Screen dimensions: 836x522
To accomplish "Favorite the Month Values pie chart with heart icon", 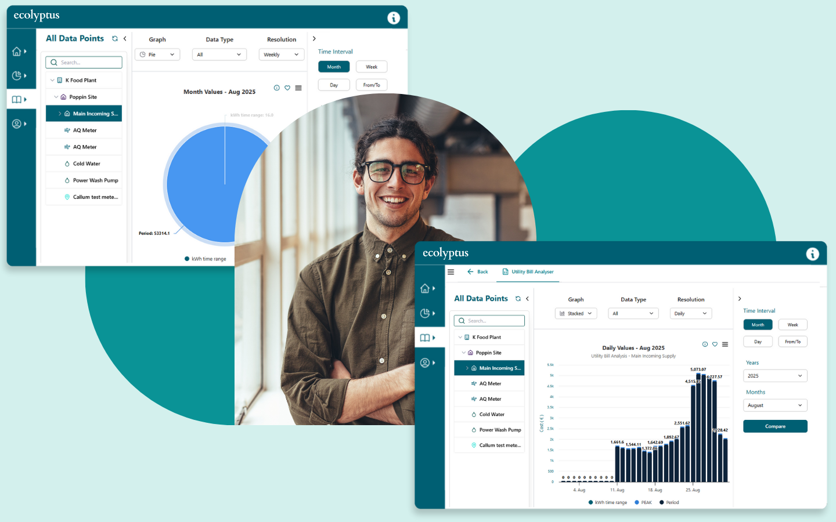I will pyautogui.click(x=287, y=88).
